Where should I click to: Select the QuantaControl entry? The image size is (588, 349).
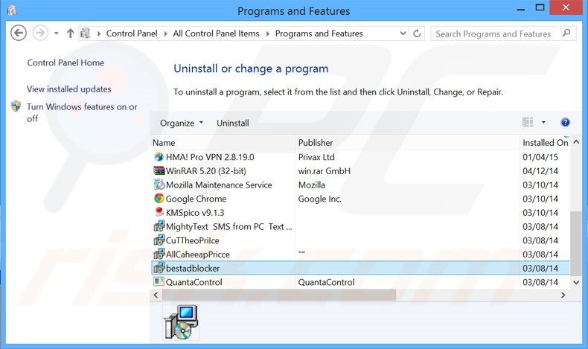(x=360, y=282)
